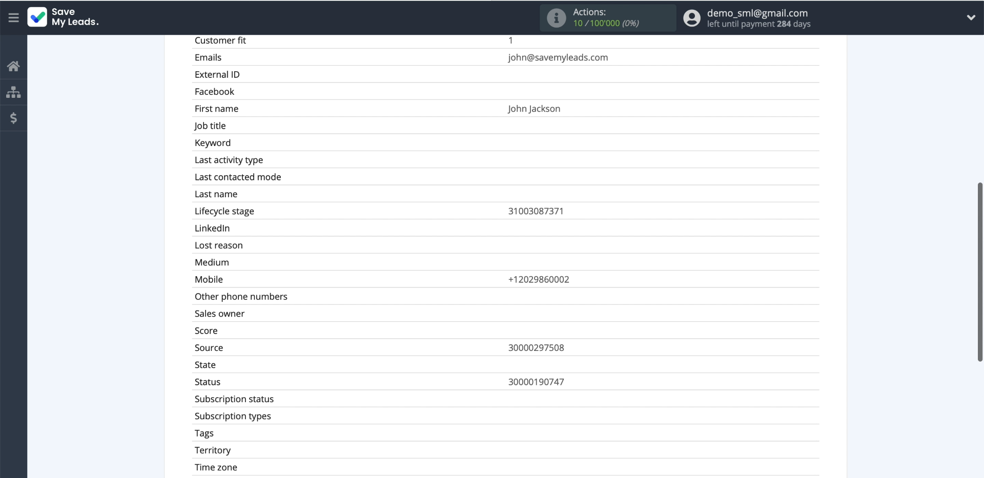Expand the account dropdown chevron
The height and width of the screenshot is (478, 984).
coord(971,17)
